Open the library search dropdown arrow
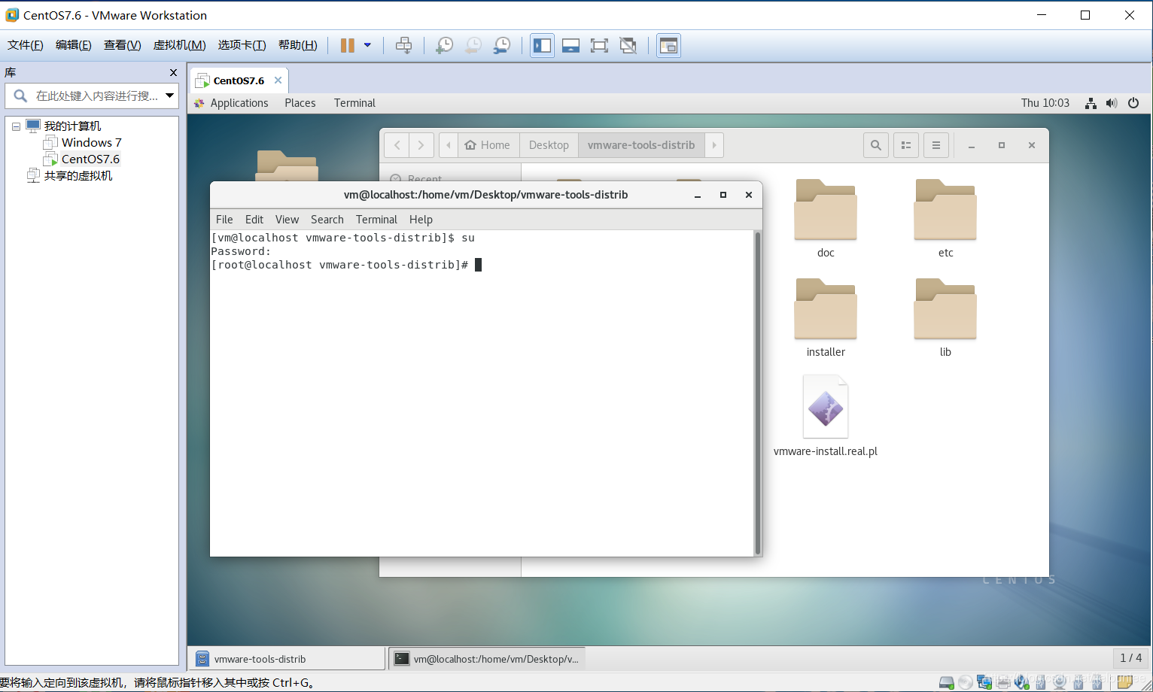This screenshot has width=1153, height=692. [170, 96]
